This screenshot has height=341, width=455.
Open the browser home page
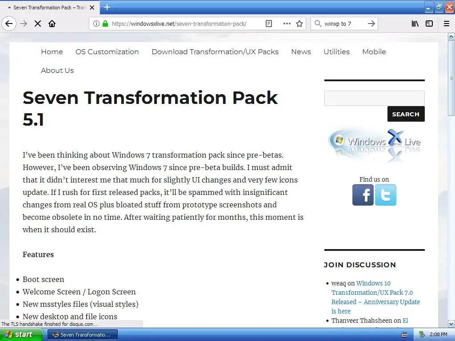tap(52, 24)
